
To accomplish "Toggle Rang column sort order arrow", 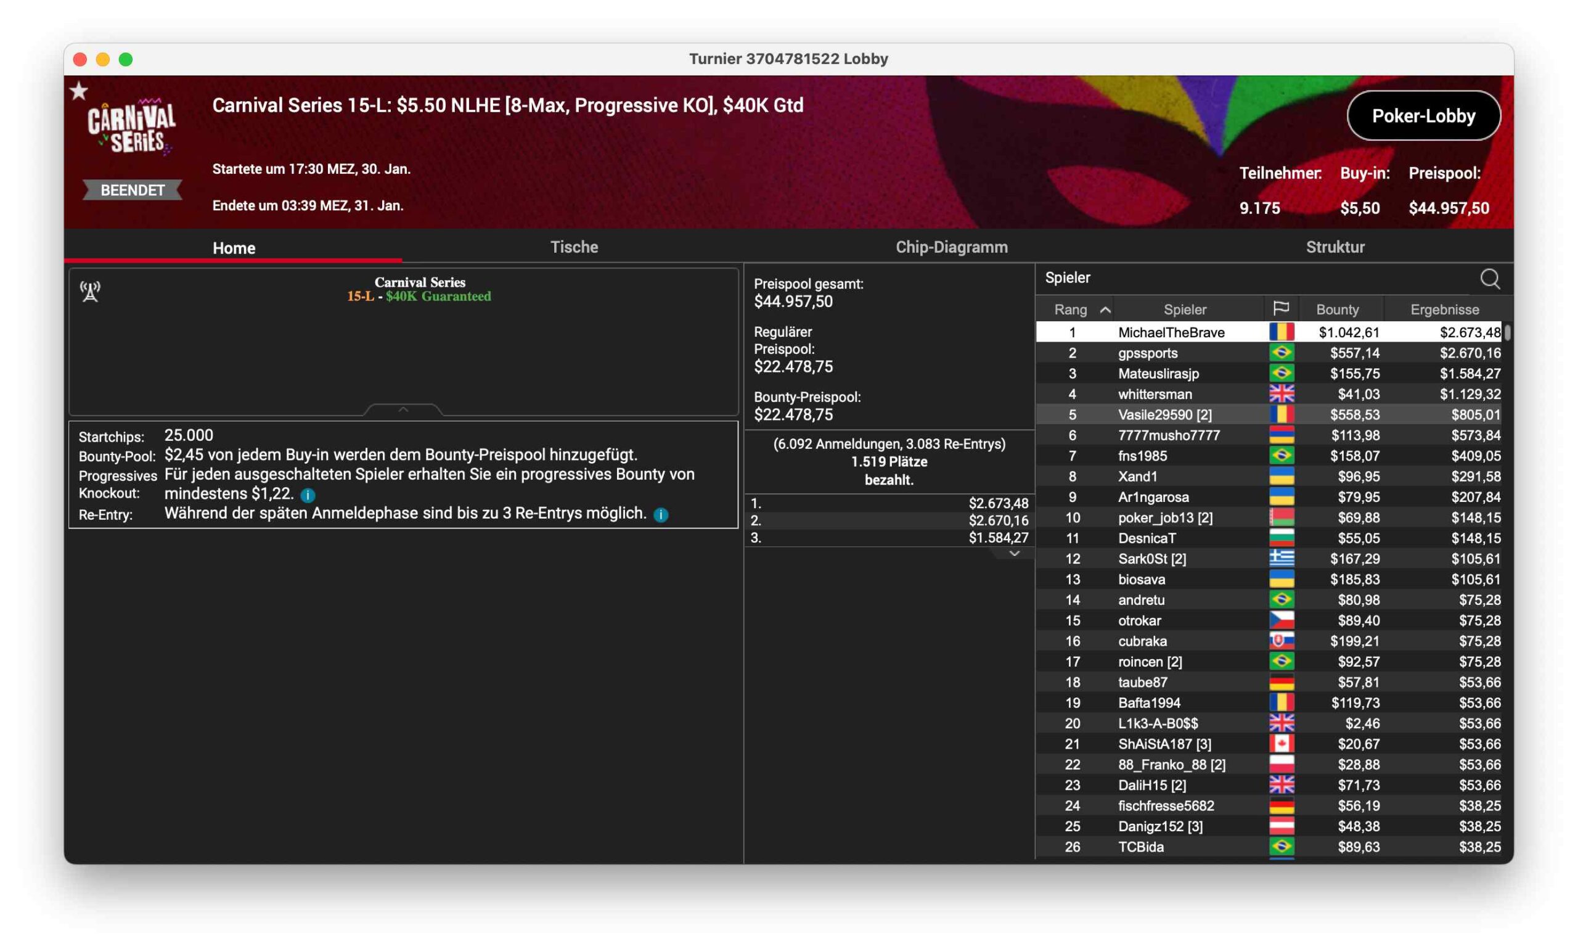I will [1105, 310].
